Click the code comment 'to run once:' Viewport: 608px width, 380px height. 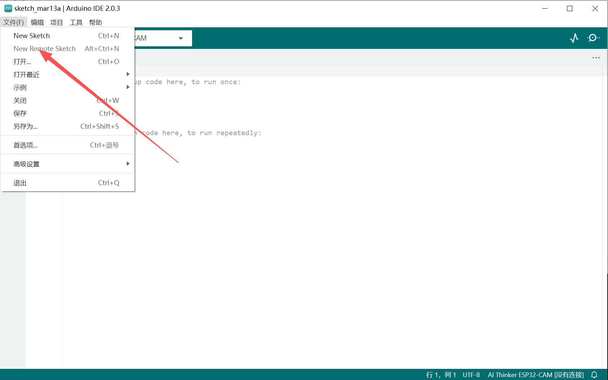pos(216,82)
